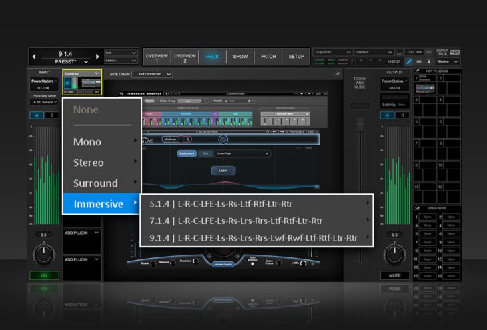
Task: Open the Snapshots dropdown
Action: pyautogui.click(x=332, y=52)
